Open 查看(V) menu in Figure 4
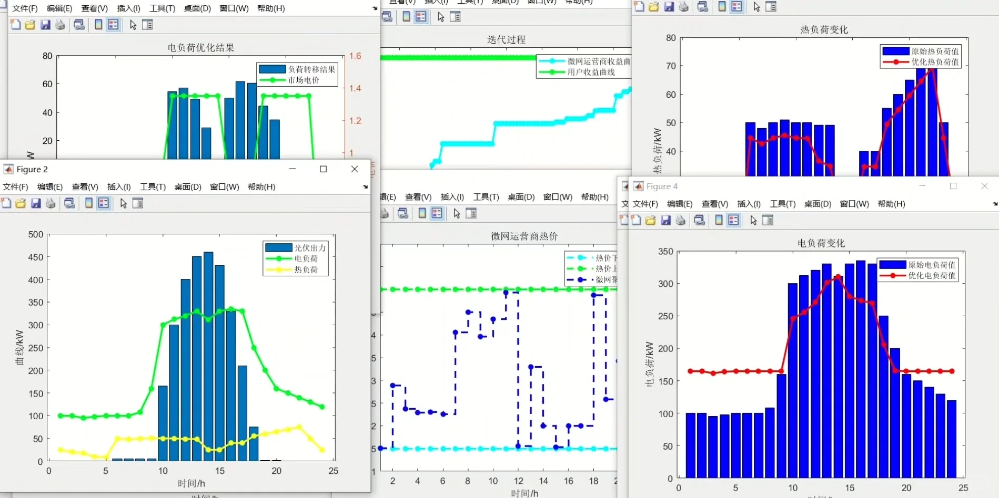Image resolution: width=999 pixels, height=498 pixels. pos(715,204)
